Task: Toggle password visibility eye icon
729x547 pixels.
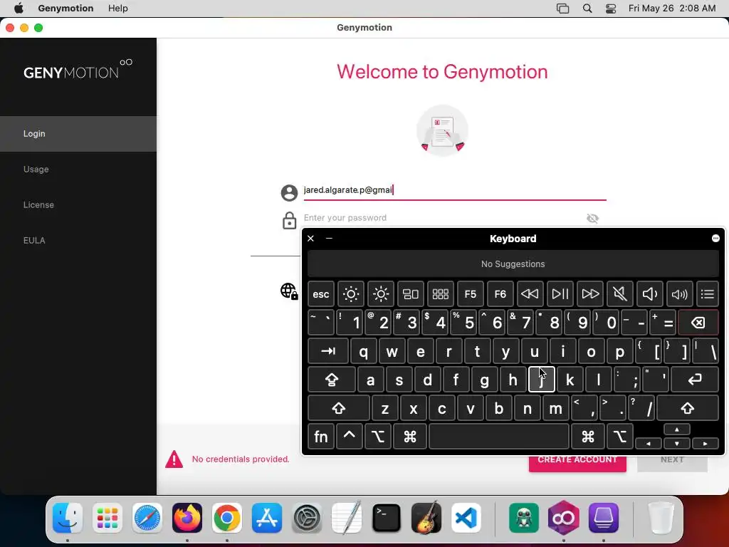Action: pos(592,218)
